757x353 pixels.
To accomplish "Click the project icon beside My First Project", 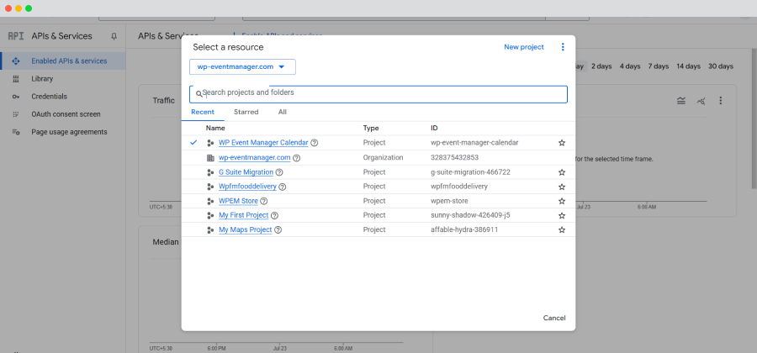I will pyautogui.click(x=210, y=215).
